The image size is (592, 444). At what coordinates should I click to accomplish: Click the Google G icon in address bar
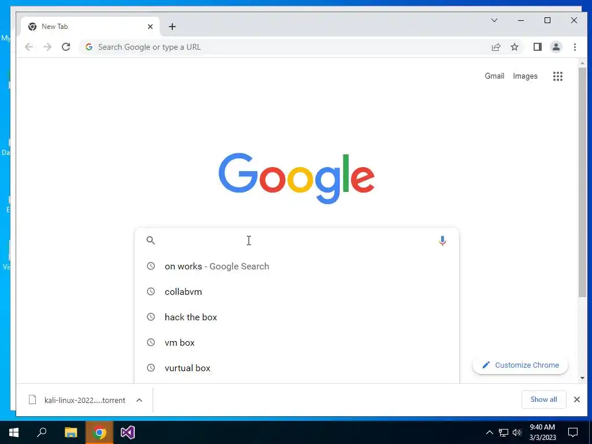coord(88,47)
